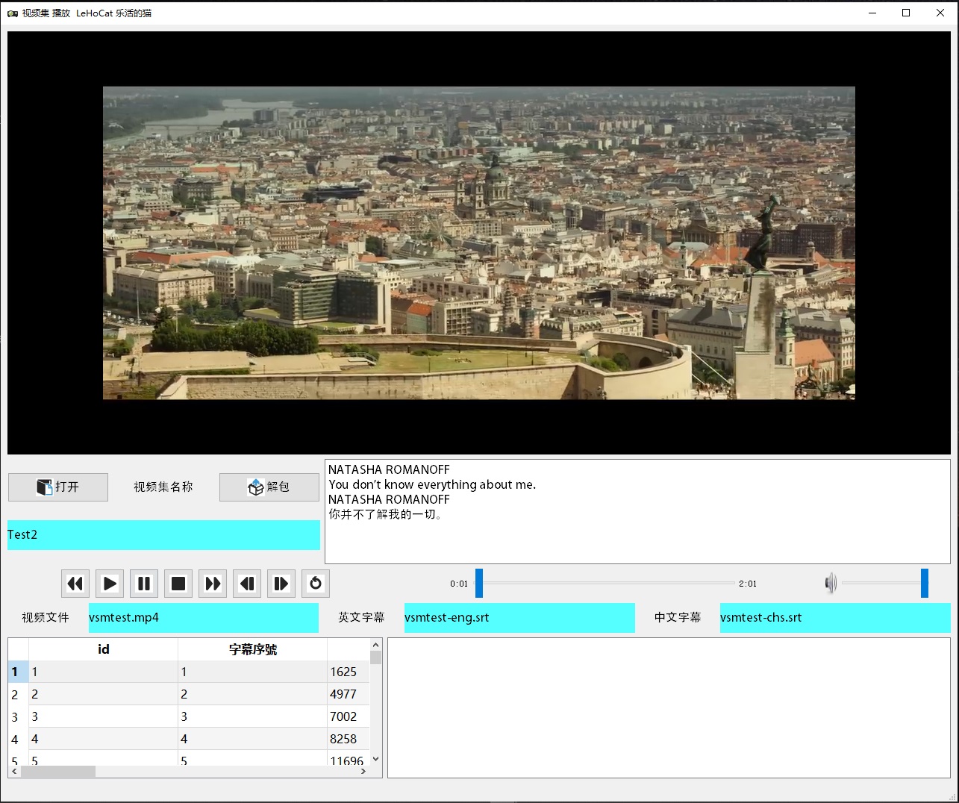Screen dimensions: 959x803
Task: Click the 视频集名称 label
Action: (x=163, y=487)
